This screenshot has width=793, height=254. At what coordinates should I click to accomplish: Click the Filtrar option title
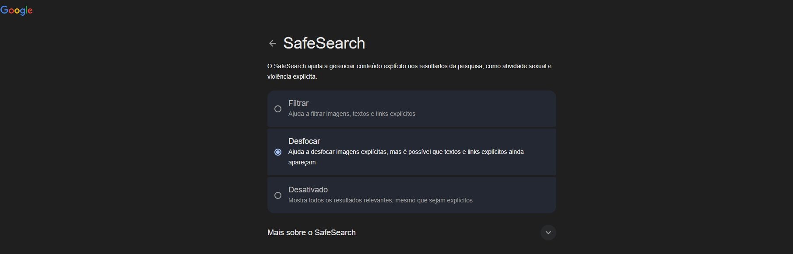pyautogui.click(x=298, y=103)
